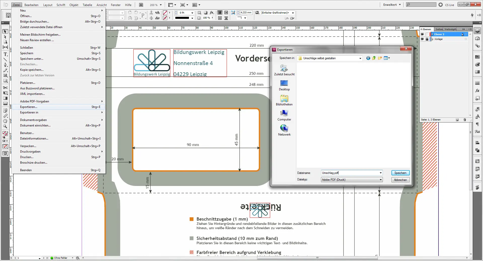The image size is (483, 261).
Task: Click the drop shadow icon in control bar
Action: tap(206, 13)
